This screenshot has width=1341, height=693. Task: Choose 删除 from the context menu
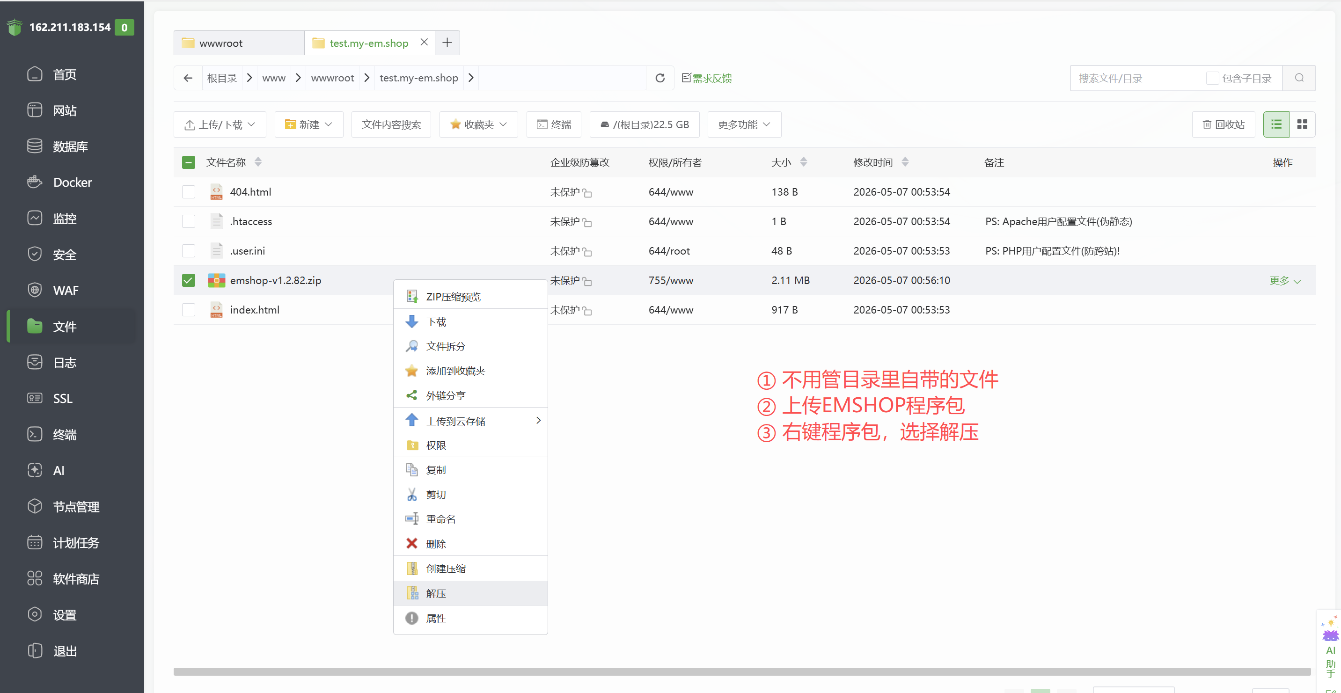[x=470, y=544]
